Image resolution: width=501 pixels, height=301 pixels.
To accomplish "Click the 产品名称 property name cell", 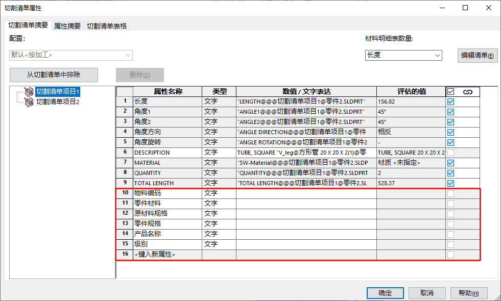I will [168, 234].
